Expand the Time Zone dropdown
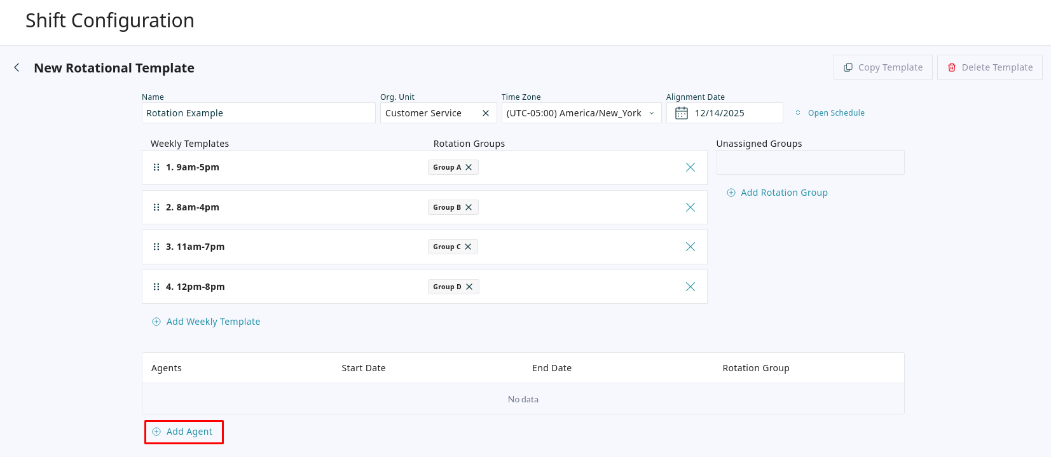Screen dimensions: 1051x457 (651, 113)
